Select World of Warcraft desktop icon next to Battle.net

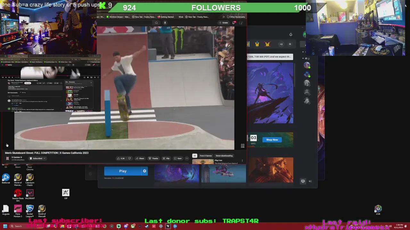(x=18, y=180)
